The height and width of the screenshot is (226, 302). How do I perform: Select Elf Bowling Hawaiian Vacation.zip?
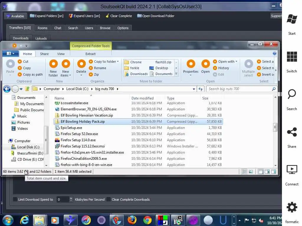coord(138,115)
